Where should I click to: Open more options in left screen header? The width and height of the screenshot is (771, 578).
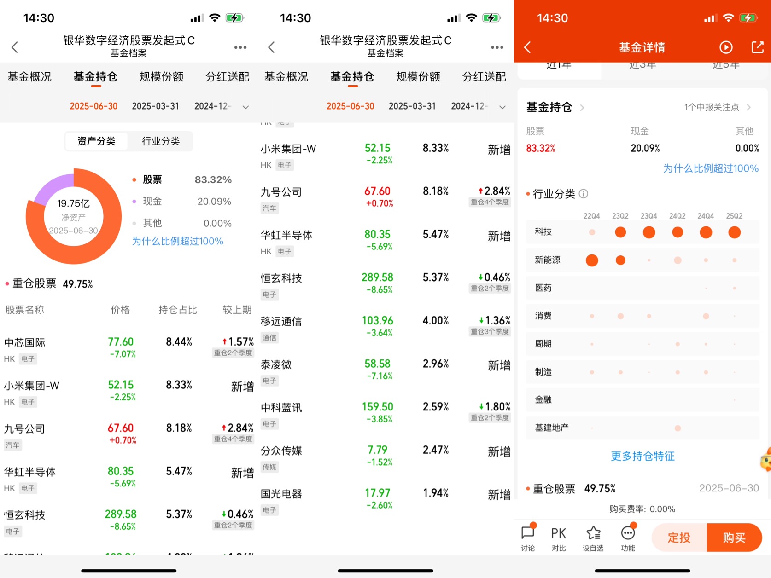240,47
